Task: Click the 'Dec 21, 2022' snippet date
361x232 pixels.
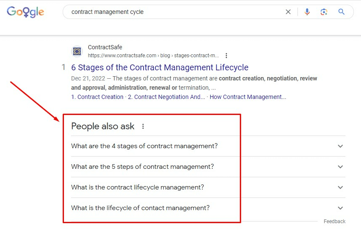Action: click(88, 79)
